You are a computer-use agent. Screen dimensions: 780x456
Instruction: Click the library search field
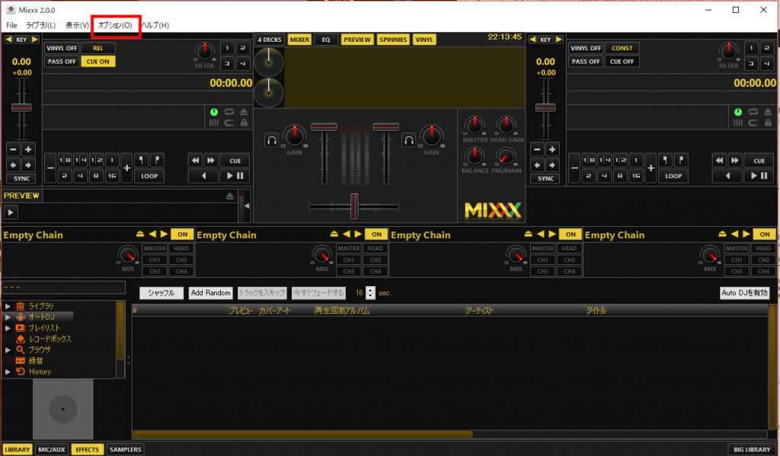[63, 288]
